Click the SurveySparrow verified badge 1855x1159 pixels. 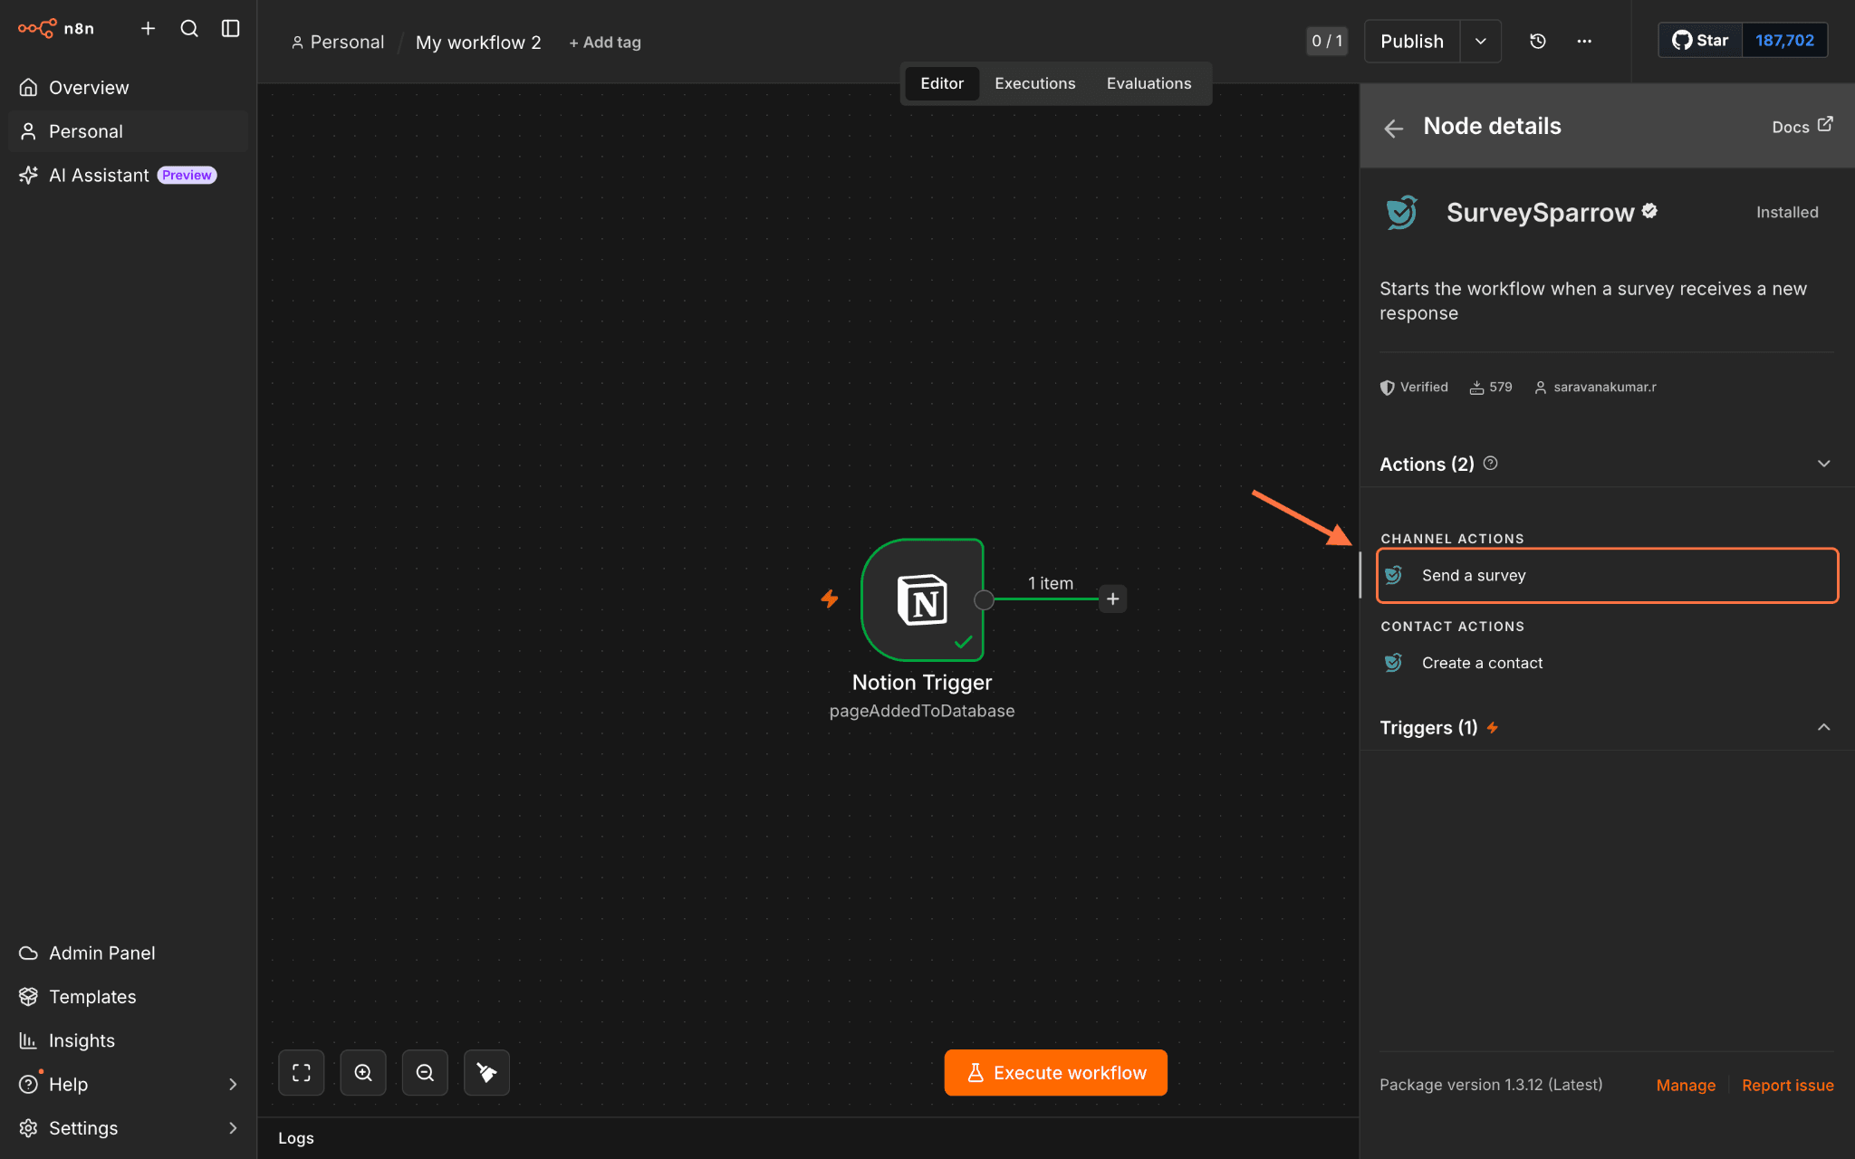click(1649, 211)
